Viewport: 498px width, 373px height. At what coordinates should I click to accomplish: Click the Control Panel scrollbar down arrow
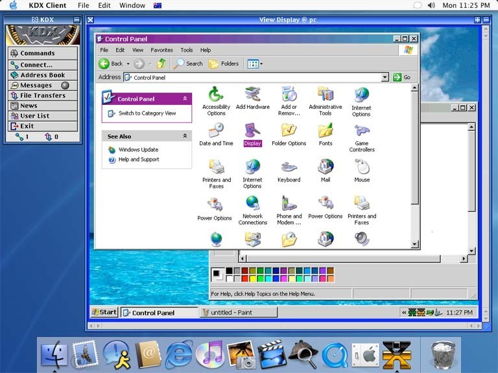414,244
